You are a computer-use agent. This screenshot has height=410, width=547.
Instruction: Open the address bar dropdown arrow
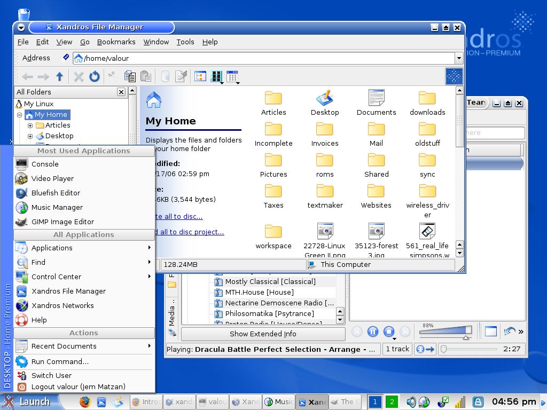click(459, 58)
